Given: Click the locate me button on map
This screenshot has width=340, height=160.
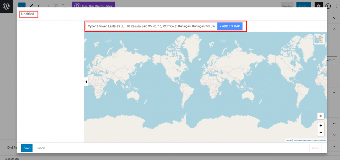Looking at the screenshot, I should pos(321,116).
